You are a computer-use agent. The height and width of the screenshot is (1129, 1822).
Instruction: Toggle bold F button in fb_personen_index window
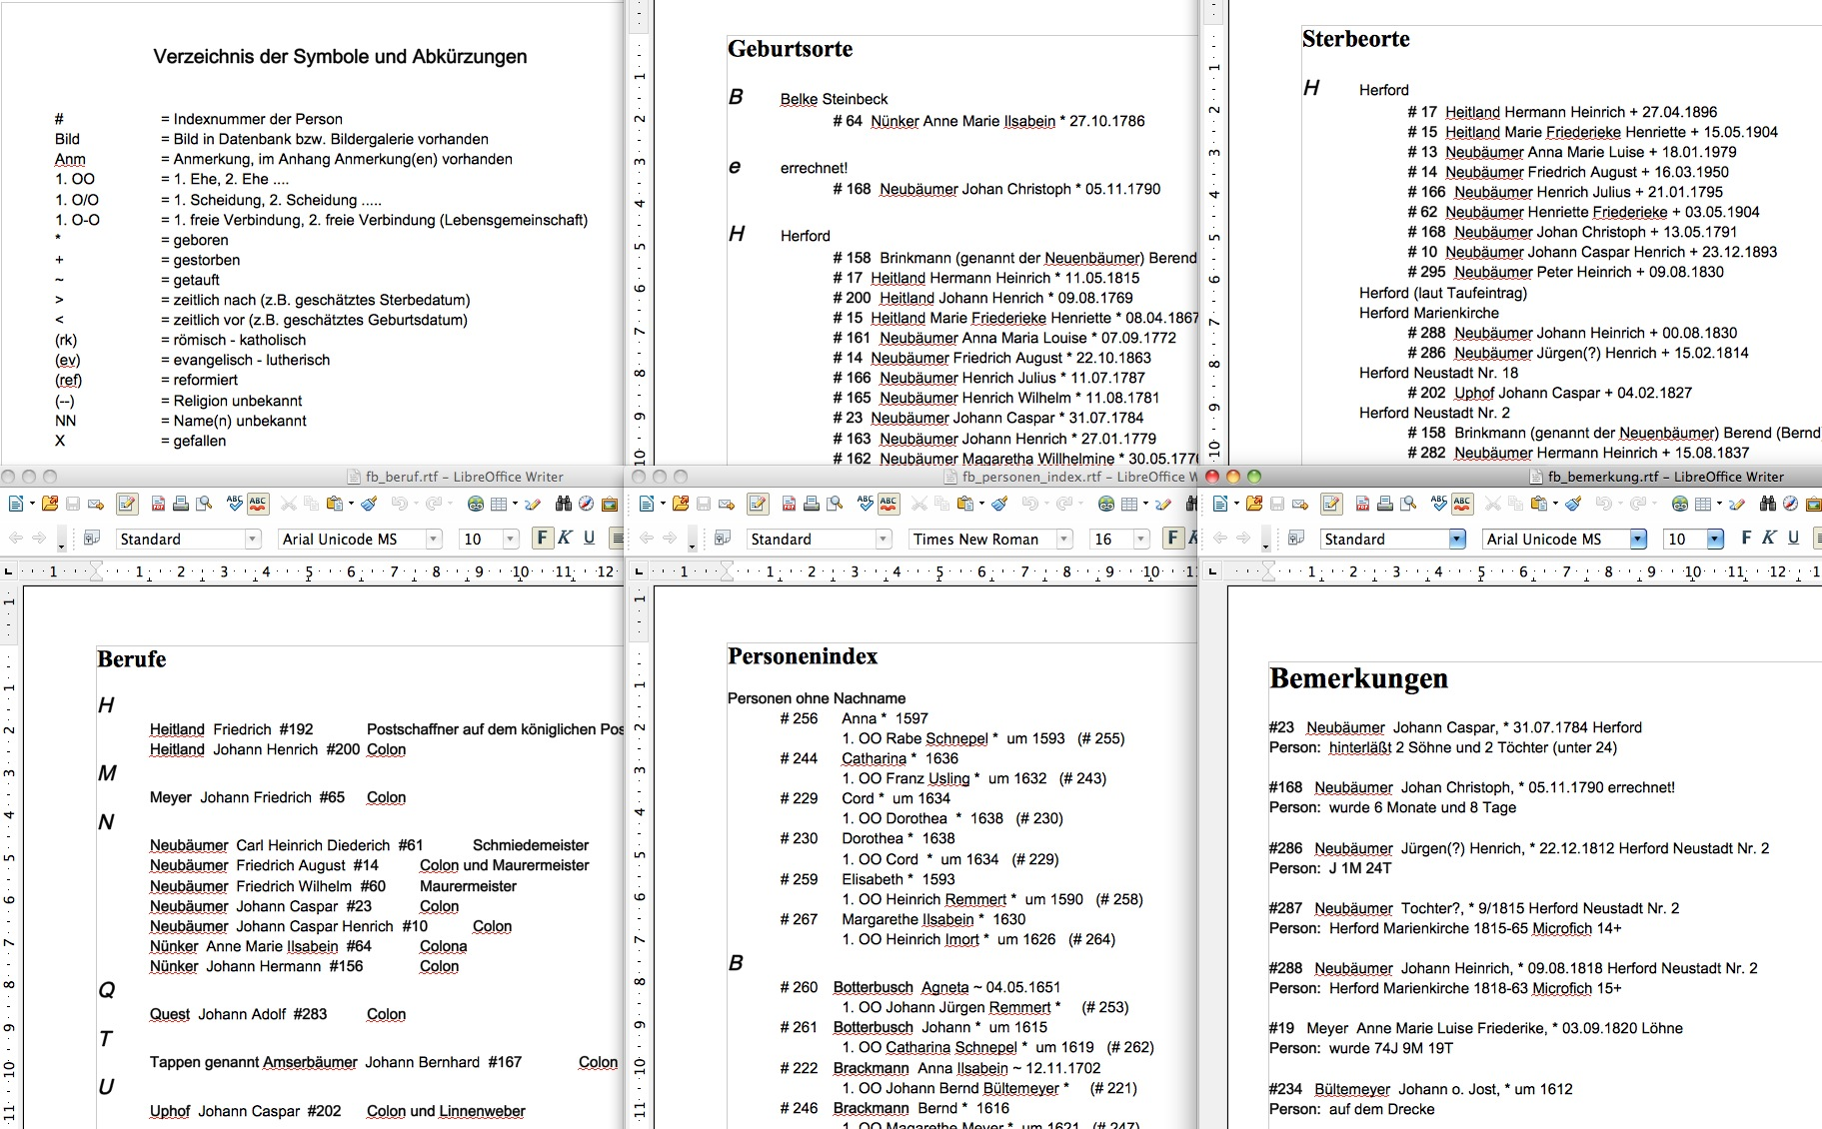[1173, 539]
